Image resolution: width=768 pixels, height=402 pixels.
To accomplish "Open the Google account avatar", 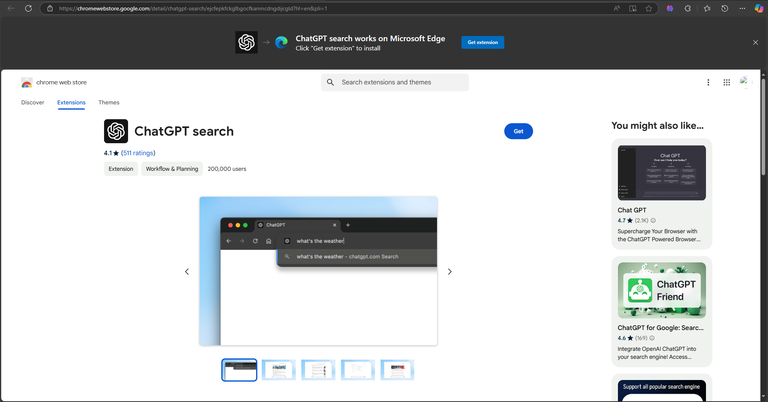I will point(745,82).
